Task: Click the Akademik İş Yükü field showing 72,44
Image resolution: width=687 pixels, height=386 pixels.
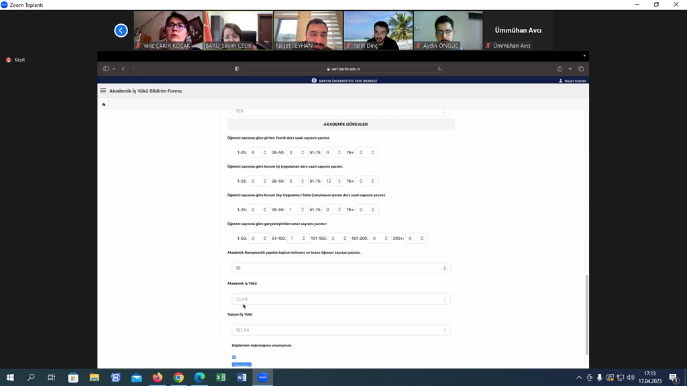Action: click(x=340, y=299)
